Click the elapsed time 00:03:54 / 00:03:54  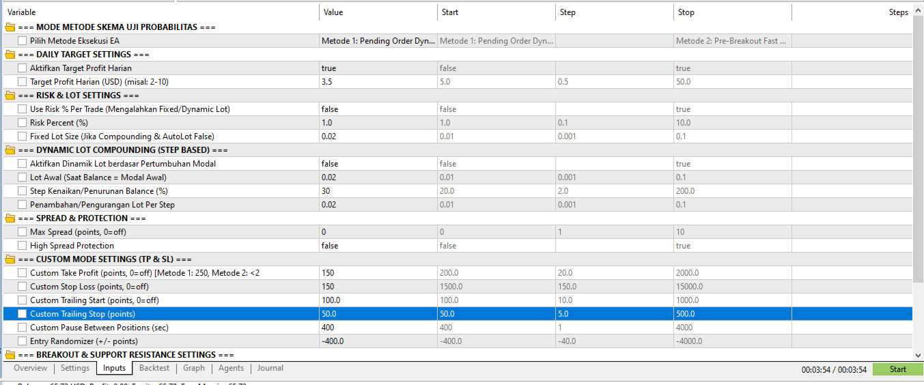point(834,369)
